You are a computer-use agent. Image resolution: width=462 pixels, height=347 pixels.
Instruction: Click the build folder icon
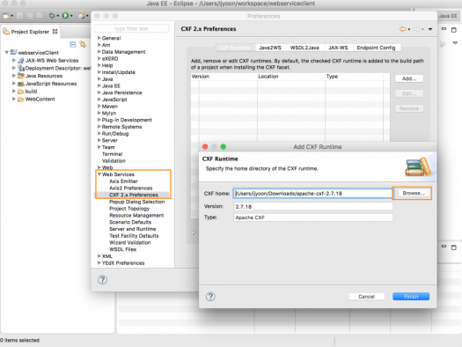(21, 92)
